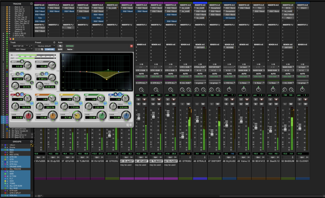Click the automation SAFE button
This screenshot has width=325, height=198.
point(60,49)
